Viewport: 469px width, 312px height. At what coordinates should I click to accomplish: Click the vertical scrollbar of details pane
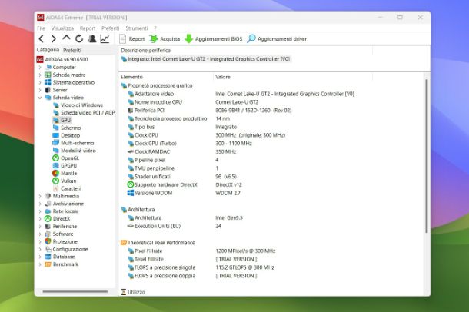427,156
